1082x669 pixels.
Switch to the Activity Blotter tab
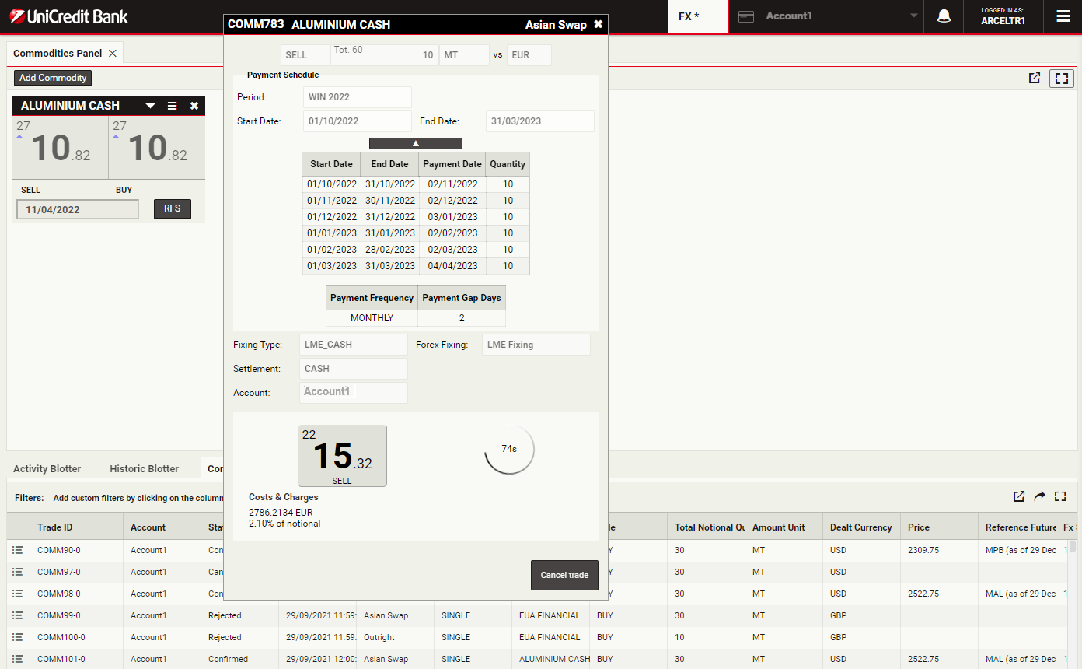tap(47, 468)
